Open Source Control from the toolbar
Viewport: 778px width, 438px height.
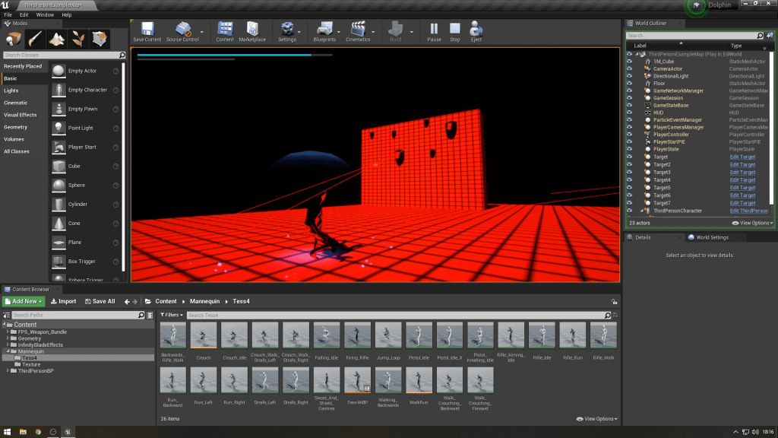pos(182,31)
